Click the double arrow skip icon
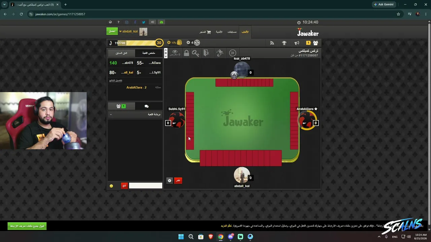 (x=233, y=53)
